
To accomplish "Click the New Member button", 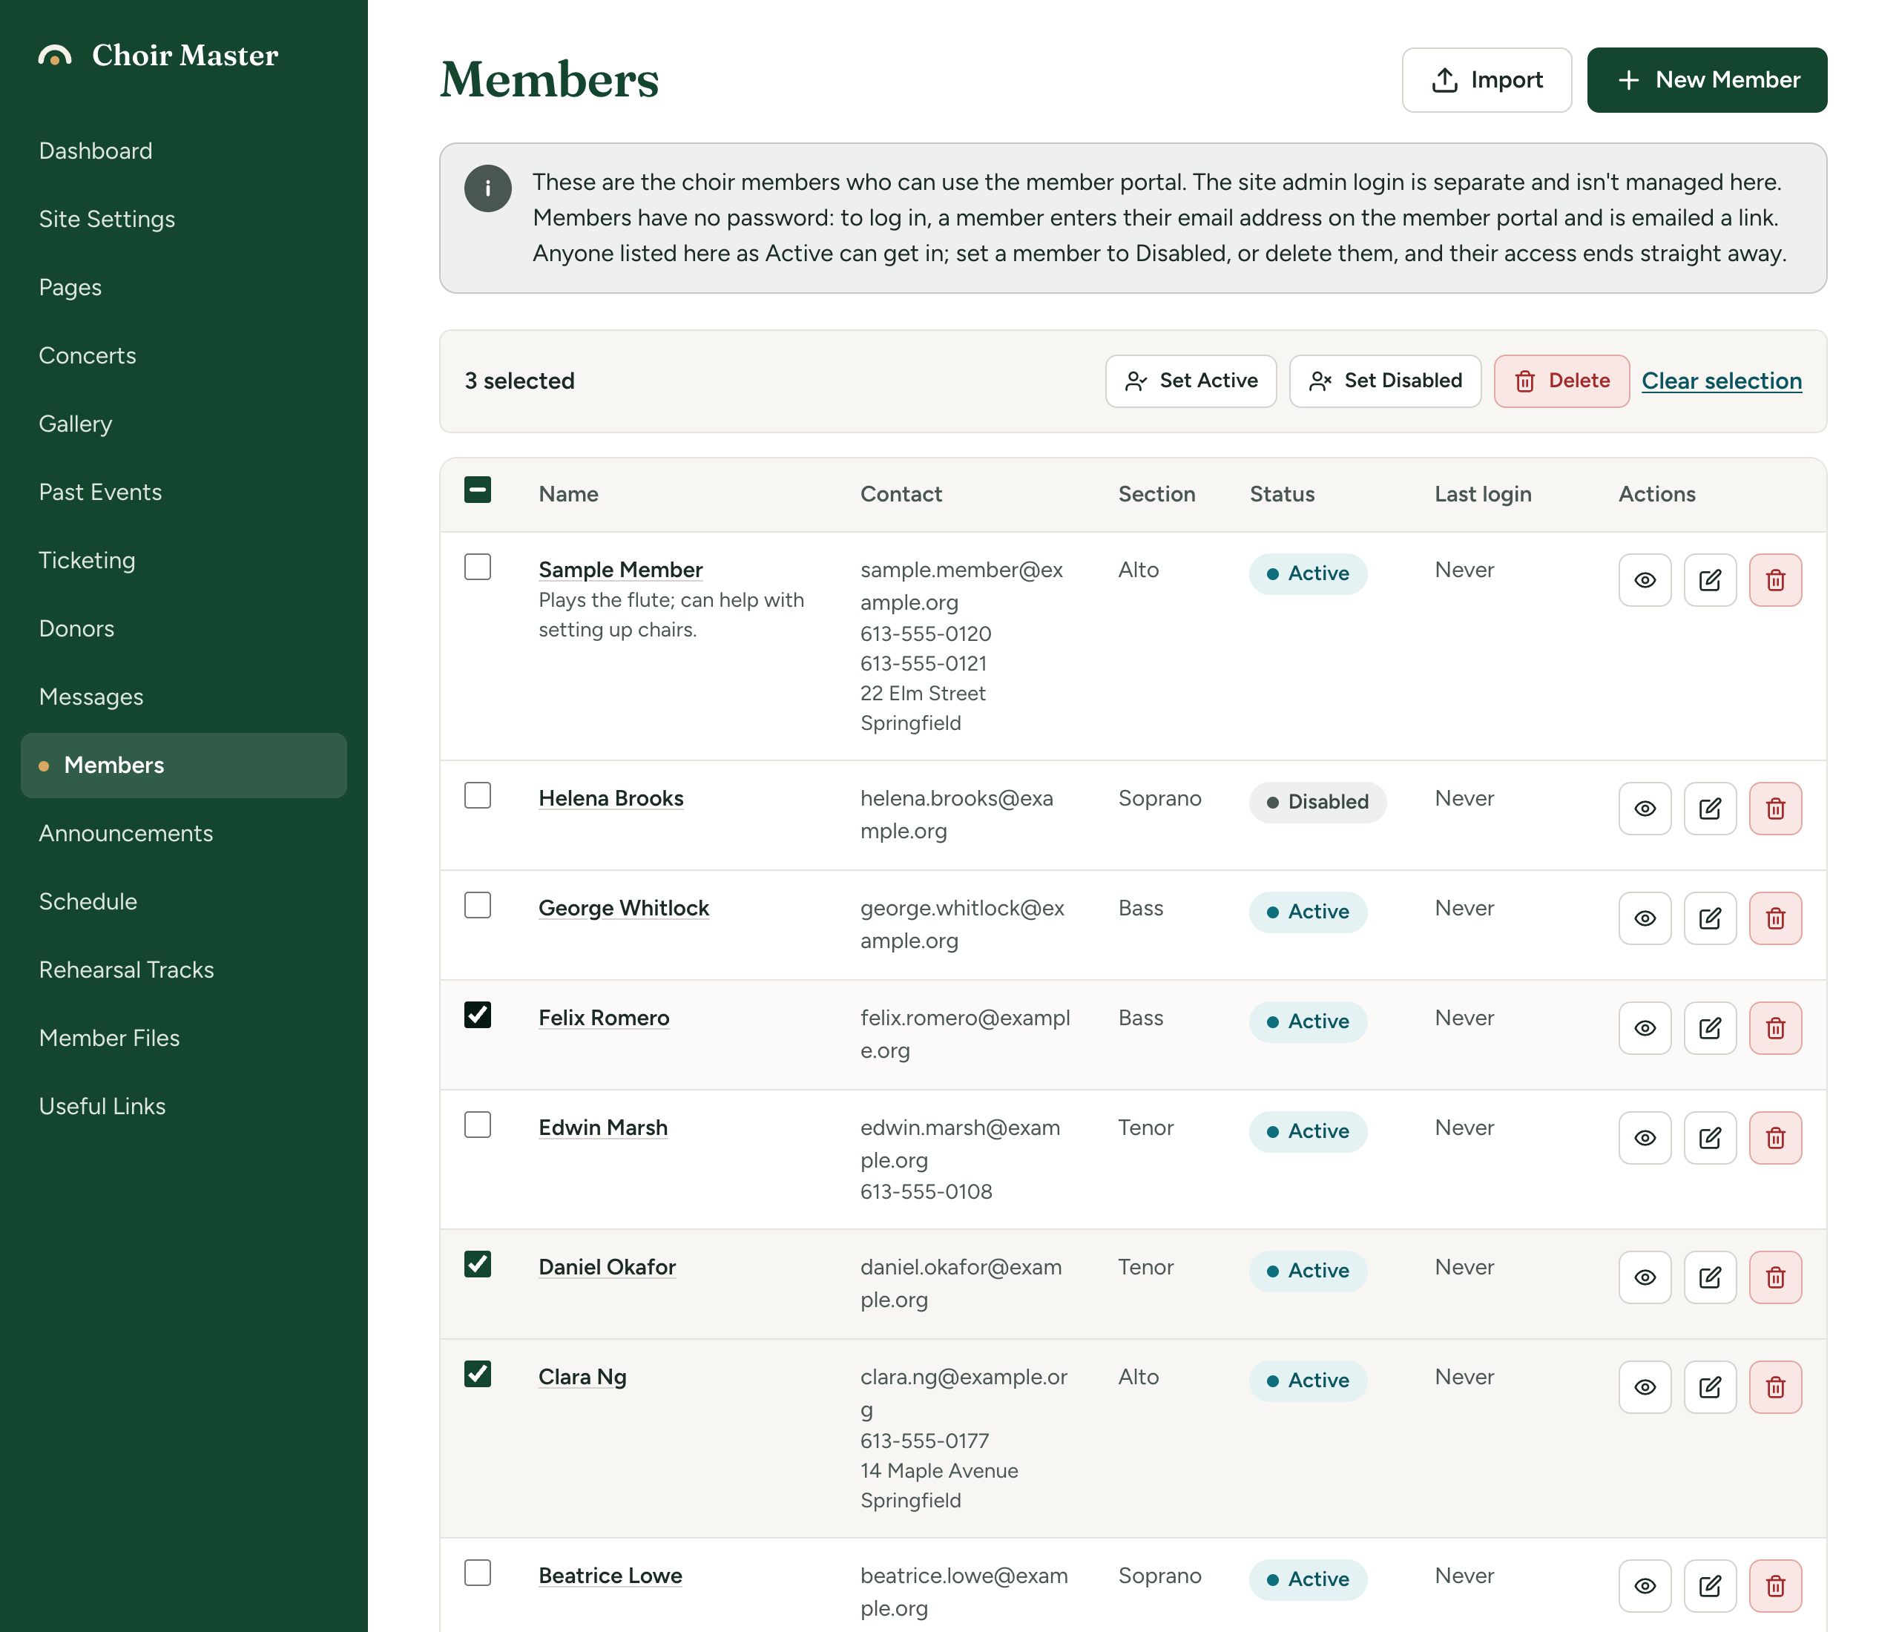I will [x=1707, y=81].
